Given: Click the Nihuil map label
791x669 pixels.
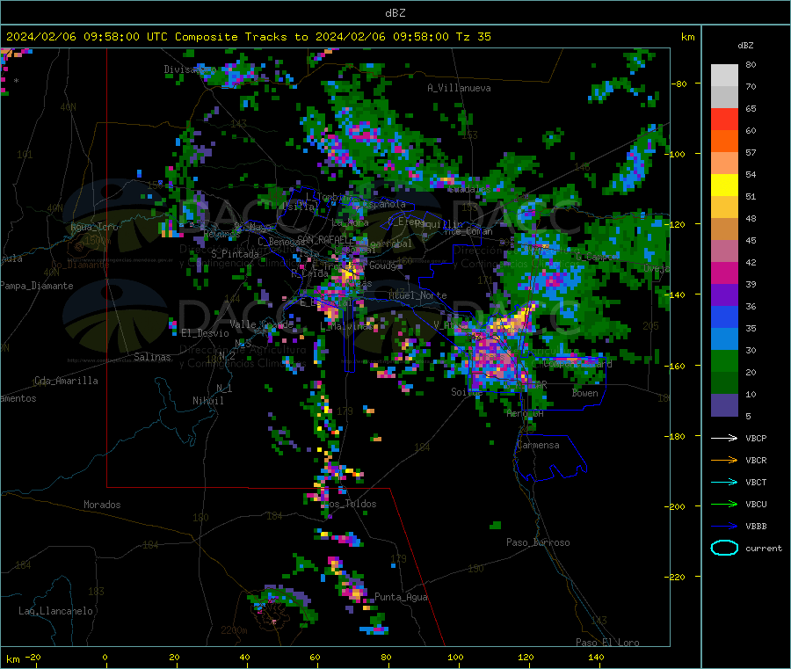Looking at the screenshot, I should click(x=207, y=401).
